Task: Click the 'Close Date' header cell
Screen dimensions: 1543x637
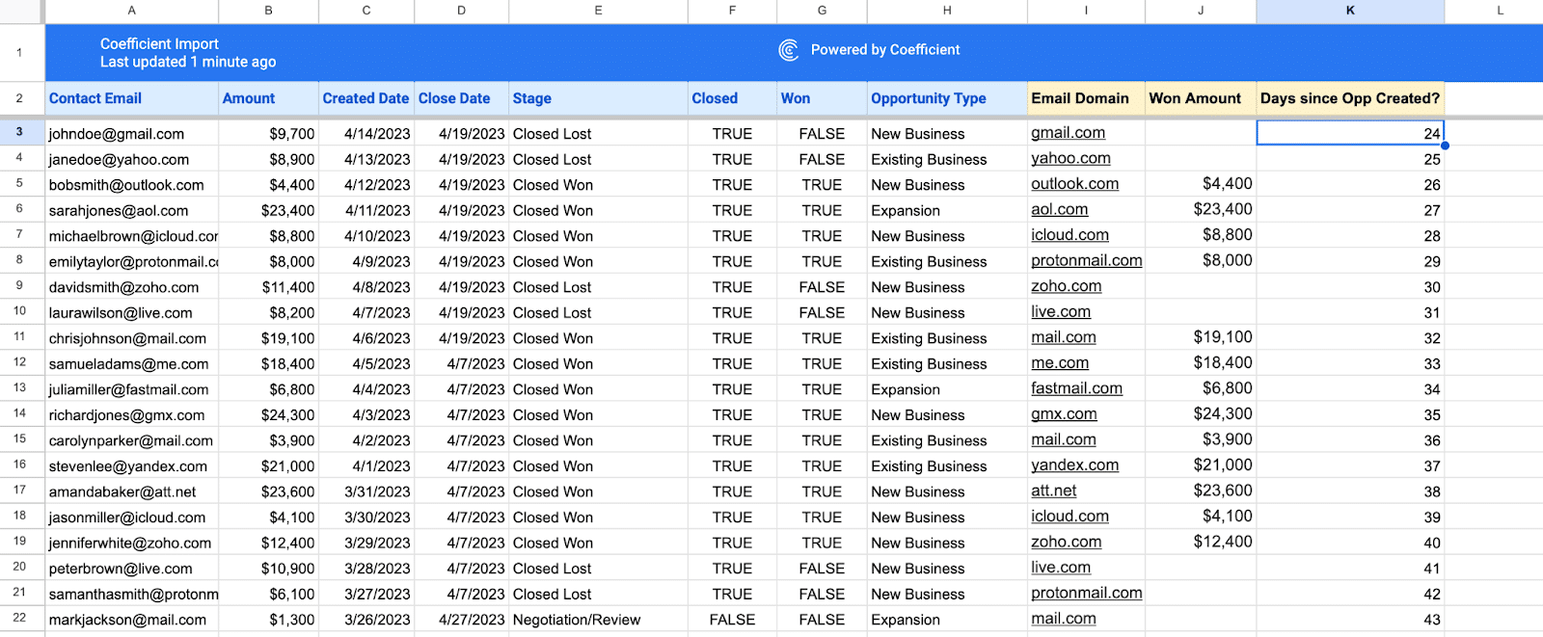Action: 461,98
